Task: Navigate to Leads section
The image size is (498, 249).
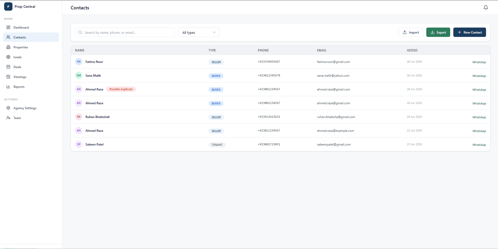Action: coord(31,57)
